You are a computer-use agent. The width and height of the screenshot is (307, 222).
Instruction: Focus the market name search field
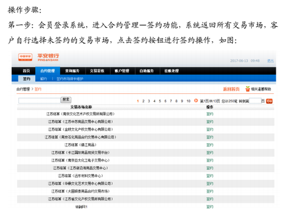pyautogui.click(x=40, y=101)
